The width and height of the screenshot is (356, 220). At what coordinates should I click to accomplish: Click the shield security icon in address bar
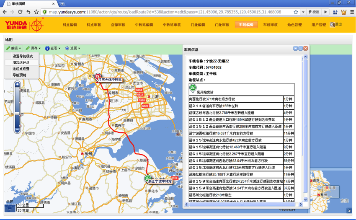(45, 12)
